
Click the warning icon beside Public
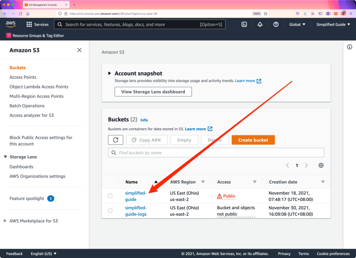[220, 196]
